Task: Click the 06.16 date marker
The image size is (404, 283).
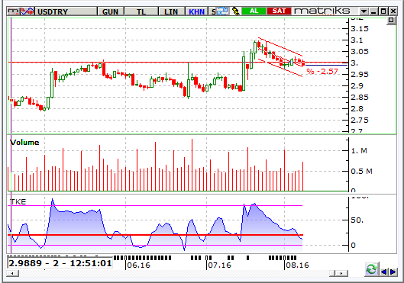Action: click(139, 265)
